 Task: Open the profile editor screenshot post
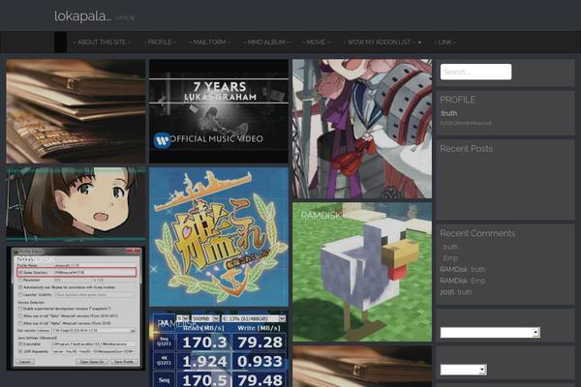coord(76,309)
